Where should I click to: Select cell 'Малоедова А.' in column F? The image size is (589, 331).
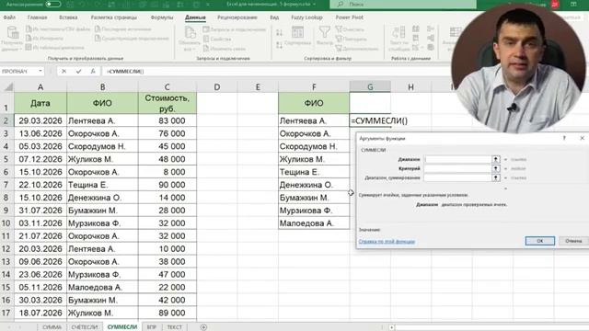(314, 223)
